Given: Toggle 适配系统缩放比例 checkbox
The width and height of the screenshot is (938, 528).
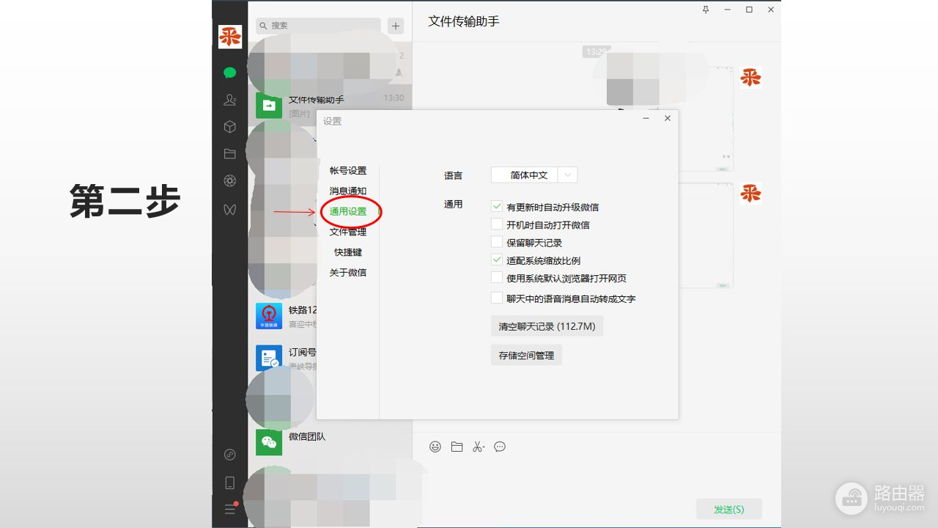Looking at the screenshot, I should 497,260.
